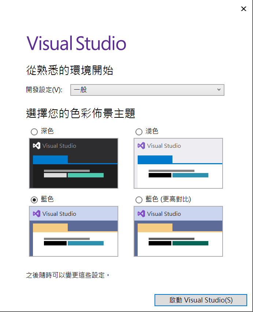This screenshot has height=312, width=253.
Task: Select the 藍色 (更高對比) radio button
Action: pos(139,200)
